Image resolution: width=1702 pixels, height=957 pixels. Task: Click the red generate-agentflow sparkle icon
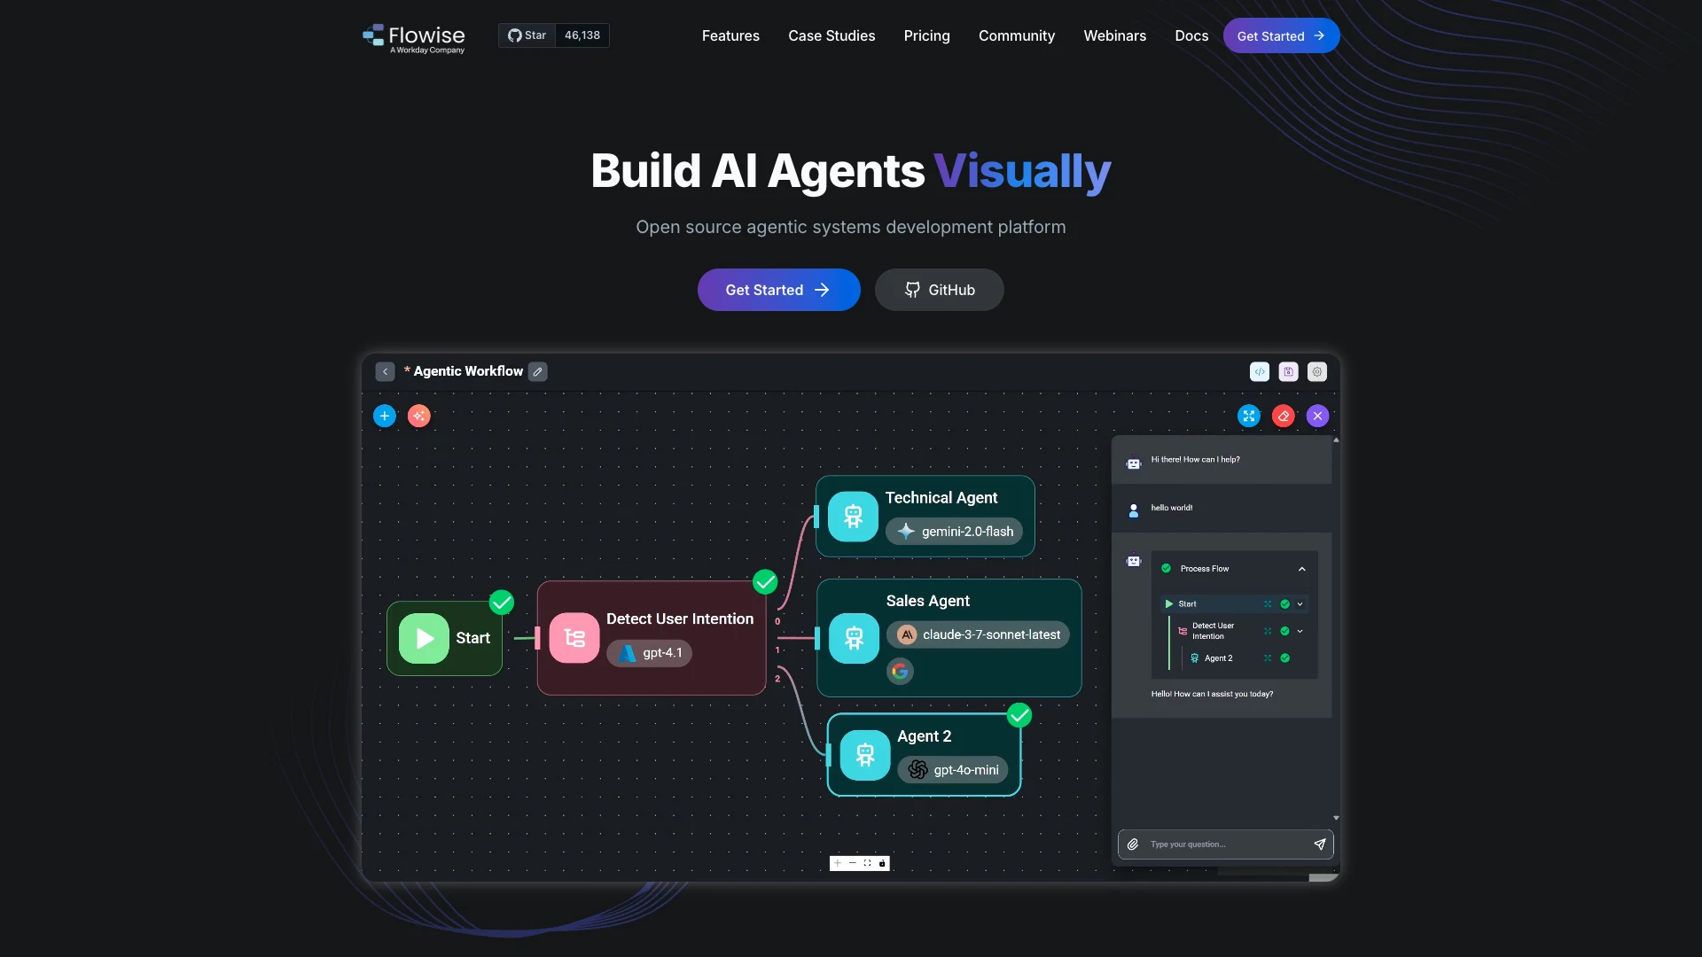click(418, 416)
